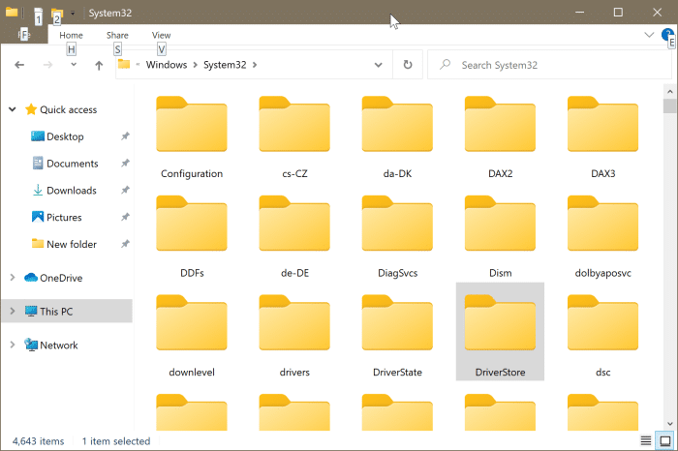
Task: Open the Customize Quick Access Toolbar dropdown
Action: 73,14
